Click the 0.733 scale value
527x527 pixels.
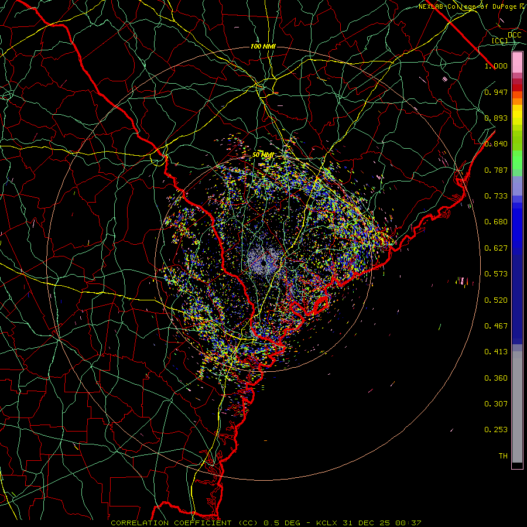point(496,196)
